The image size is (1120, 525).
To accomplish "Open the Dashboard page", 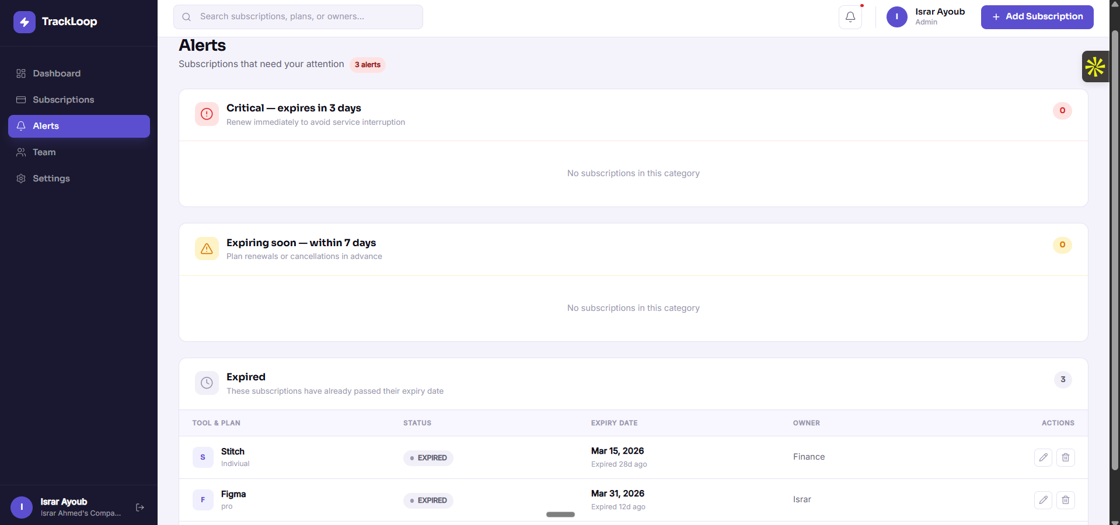I will point(57,73).
